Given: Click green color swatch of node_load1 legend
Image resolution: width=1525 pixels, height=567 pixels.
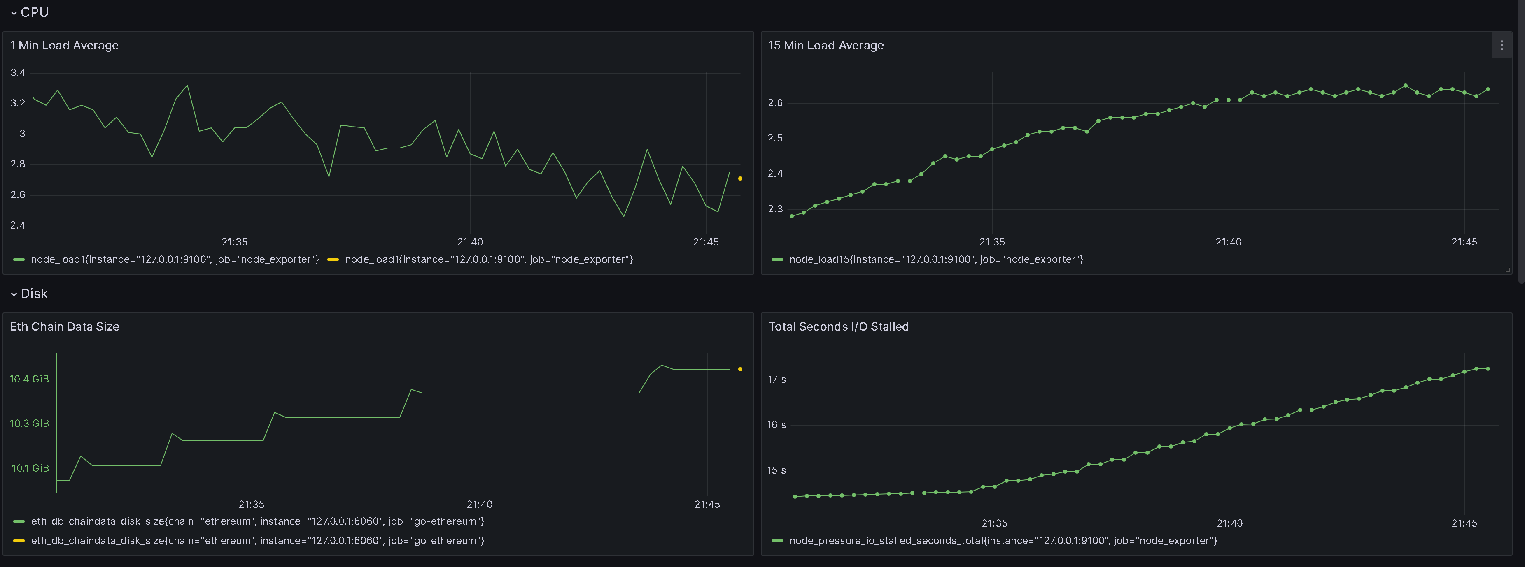Looking at the screenshot, I should (19, 259).
